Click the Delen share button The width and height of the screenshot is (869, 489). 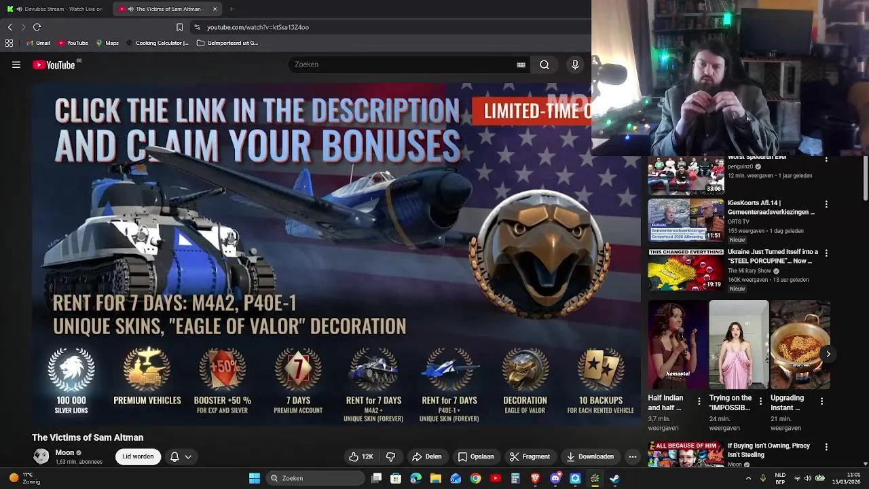point(427,456)
